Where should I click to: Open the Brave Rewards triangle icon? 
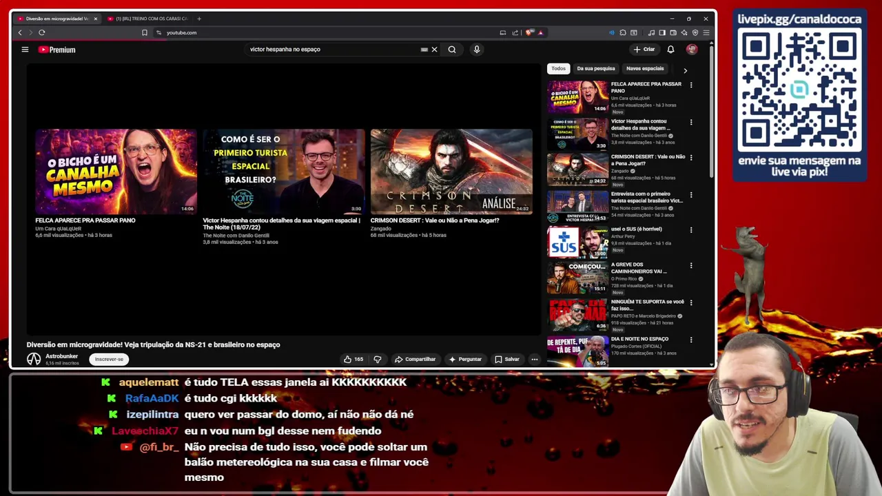541,32
